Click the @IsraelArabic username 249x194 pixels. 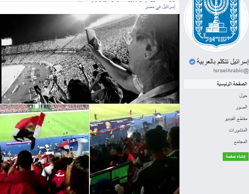[x=231, y=71]
